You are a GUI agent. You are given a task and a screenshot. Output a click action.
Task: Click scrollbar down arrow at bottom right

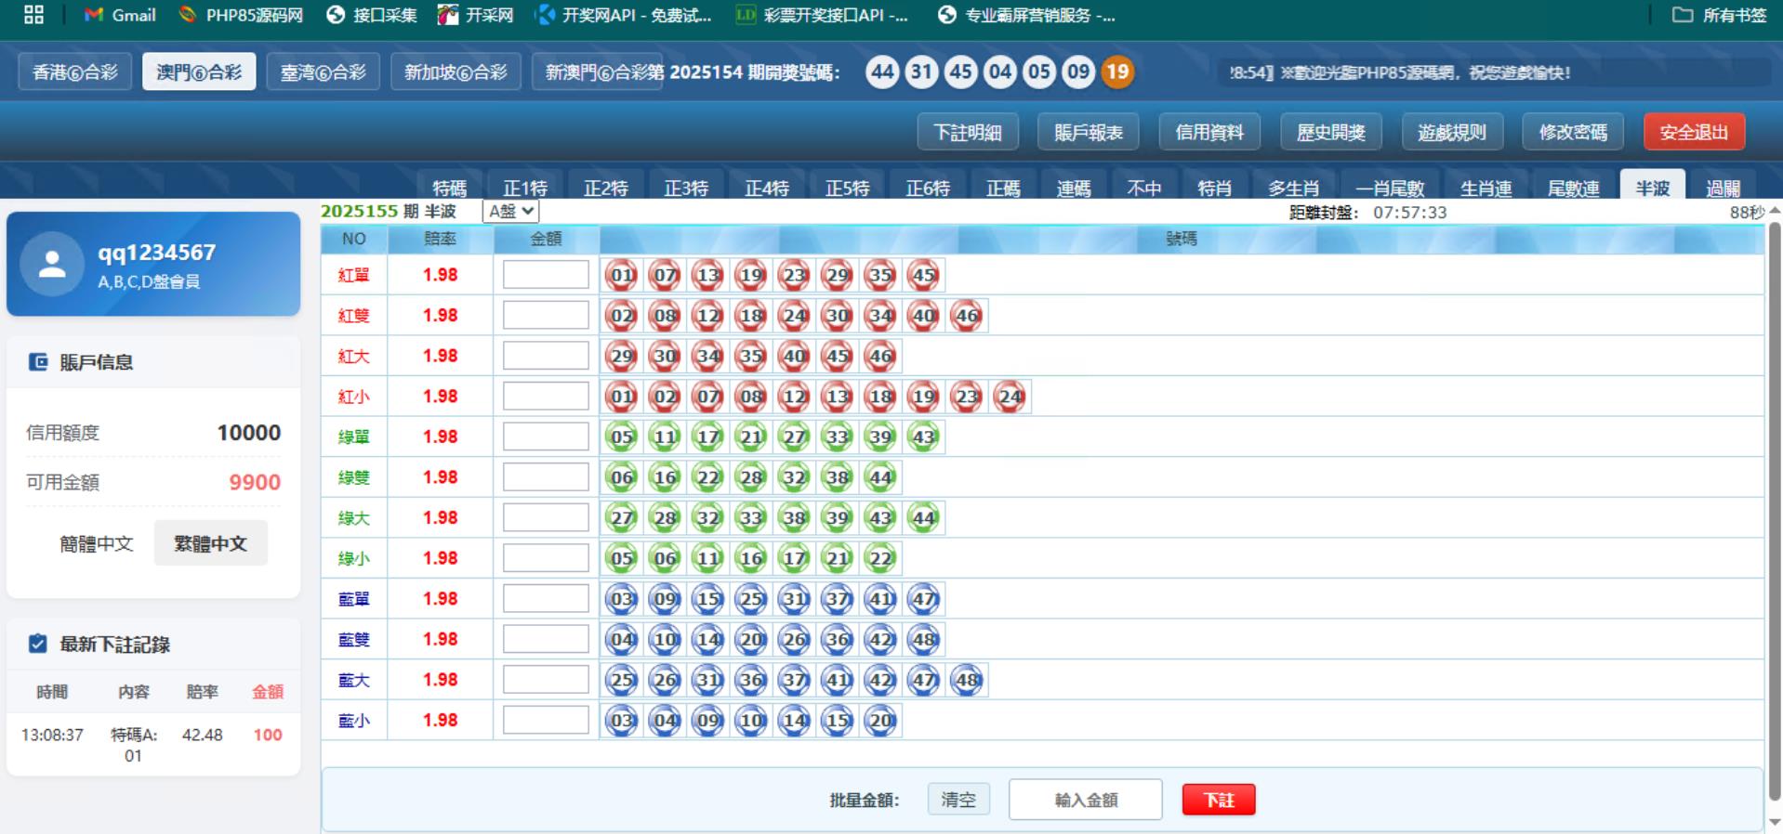pos(1774,821)
